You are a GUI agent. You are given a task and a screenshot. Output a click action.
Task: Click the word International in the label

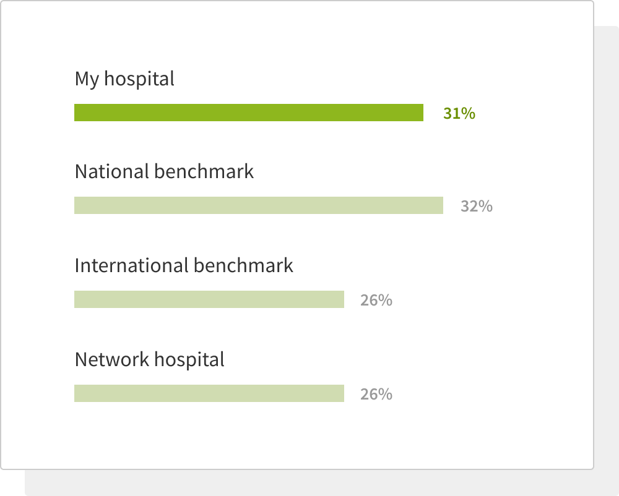[131, 265]
